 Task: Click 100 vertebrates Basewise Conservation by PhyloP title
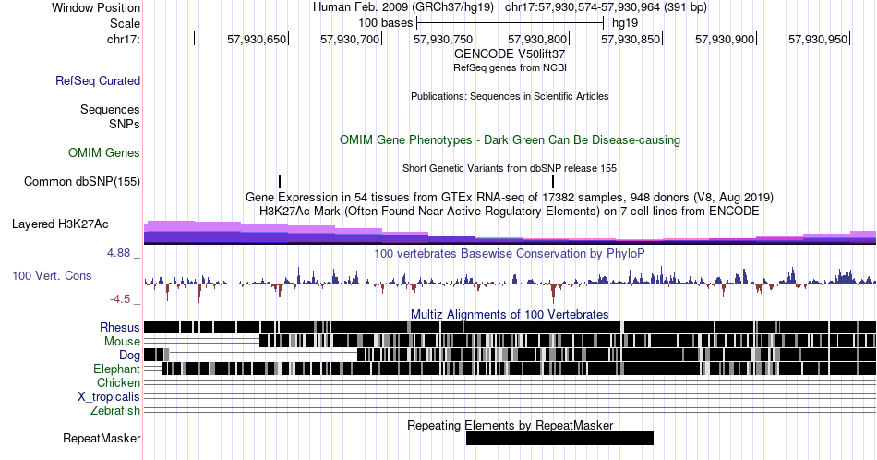510,253
